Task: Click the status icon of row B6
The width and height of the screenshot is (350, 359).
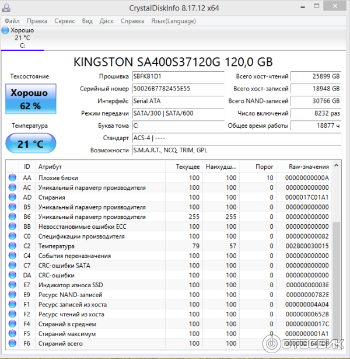Action: coord(12,217)
